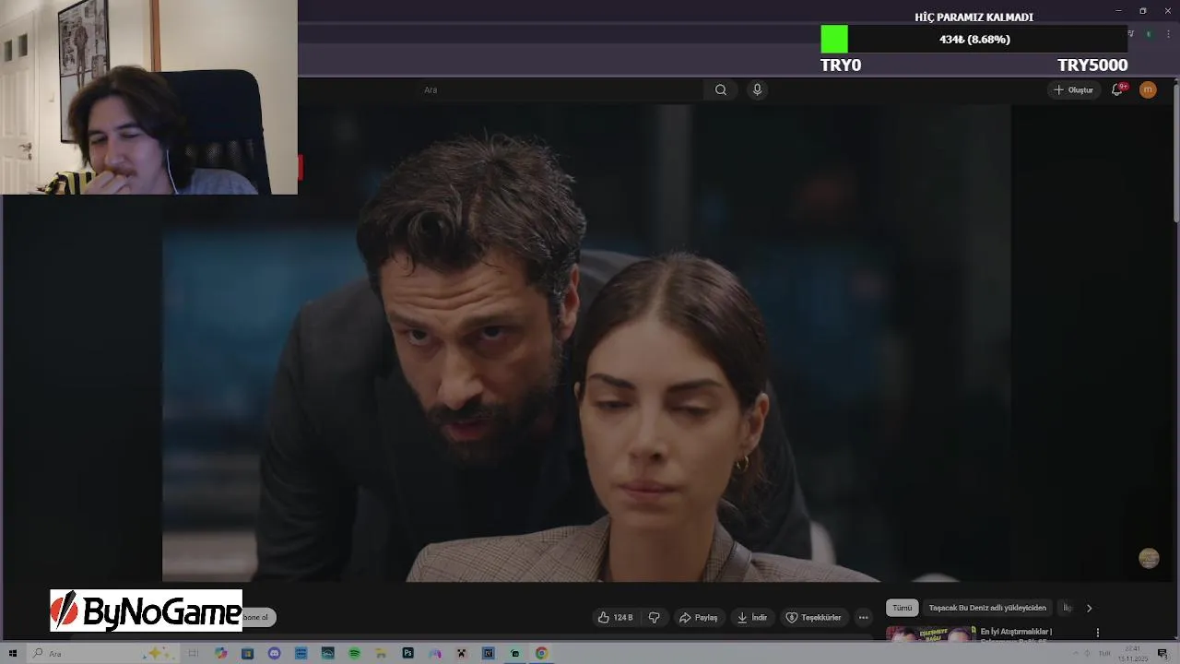This screenshot has height=664, width=1180.
Task: Click the page vertical scrollbar
Action: pyautogui.click(x=1175, y=152)
